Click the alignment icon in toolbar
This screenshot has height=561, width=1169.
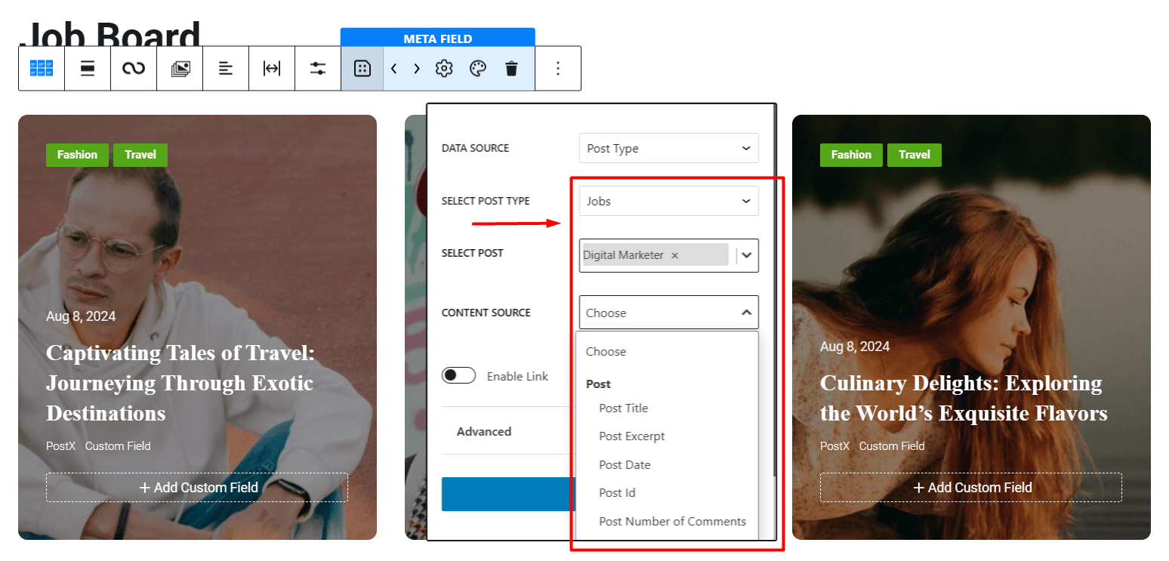(x=226, y=68)
